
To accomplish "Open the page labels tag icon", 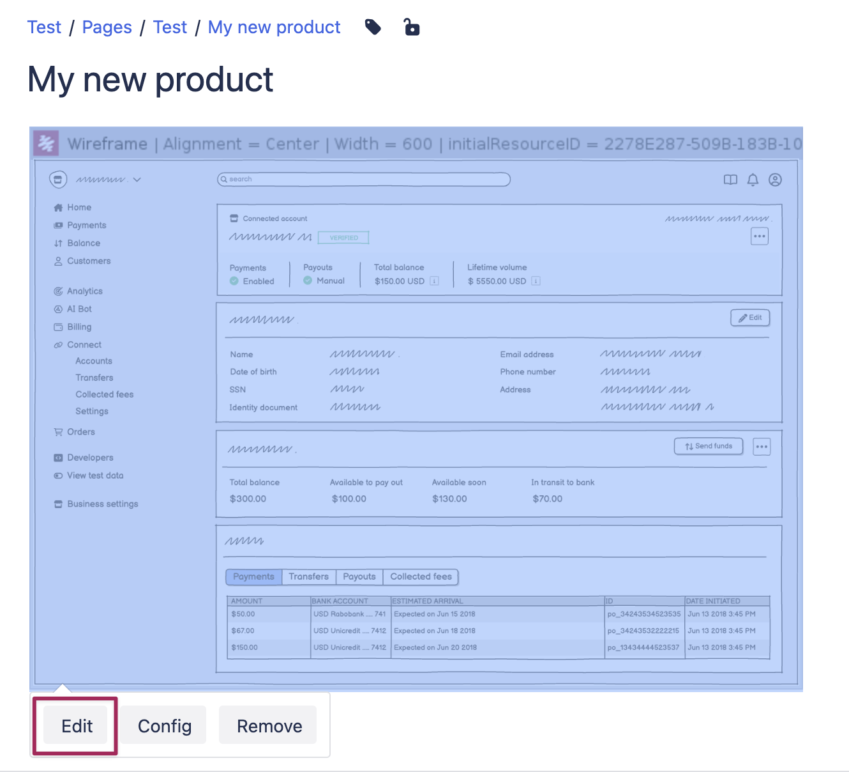I will point(373,27).
